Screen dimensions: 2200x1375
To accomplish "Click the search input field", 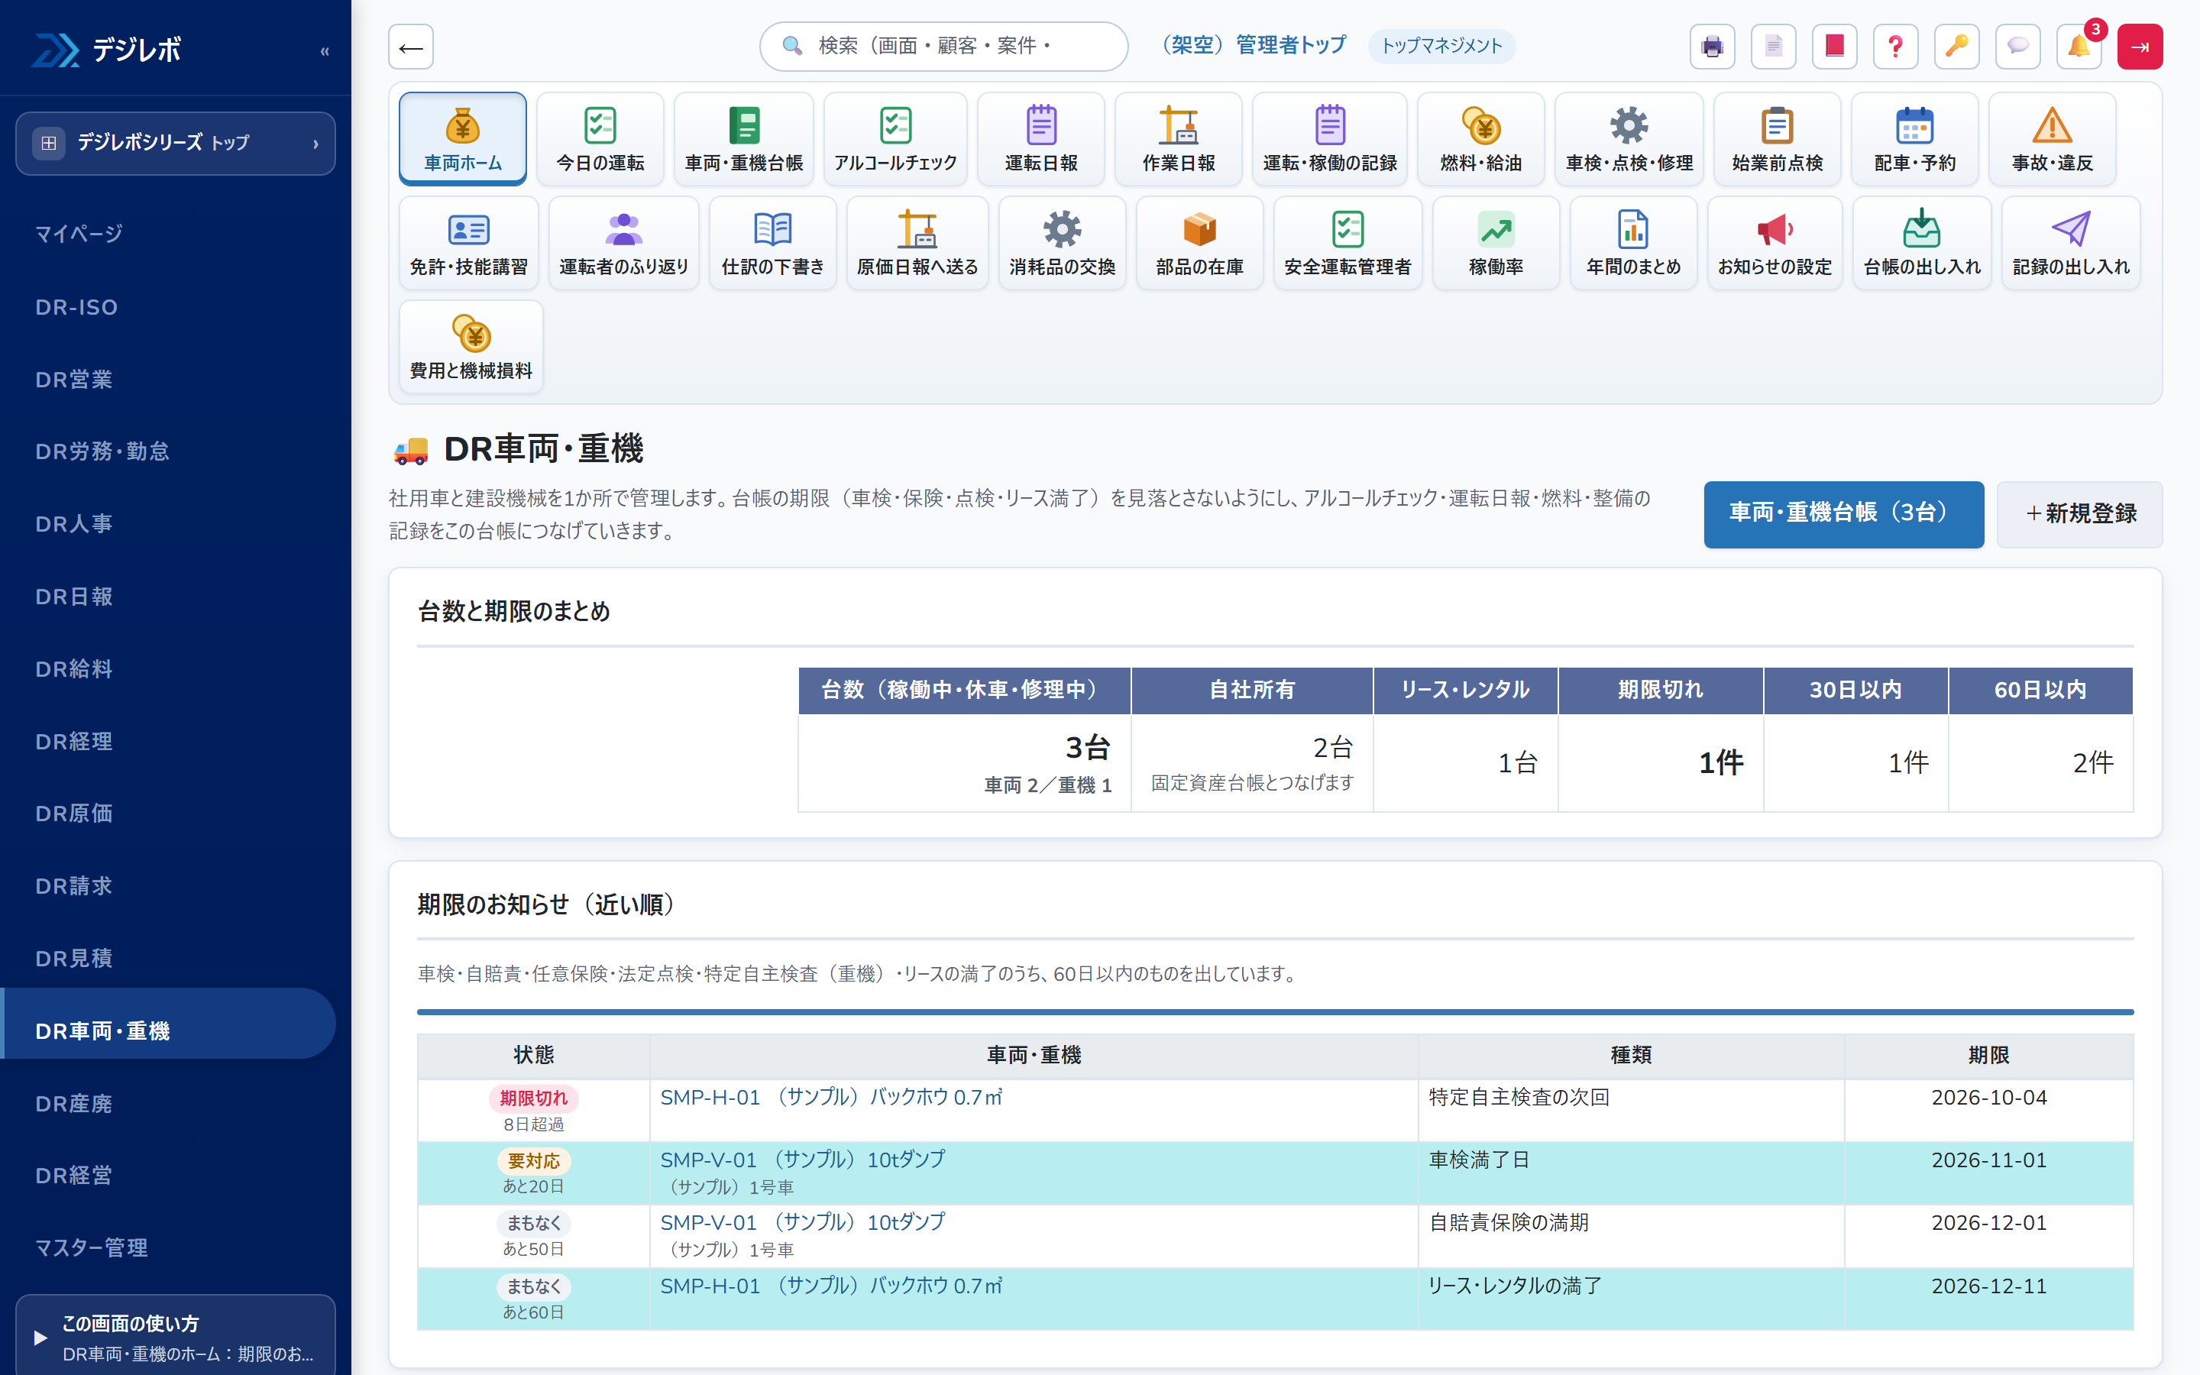I will (943, 47).
